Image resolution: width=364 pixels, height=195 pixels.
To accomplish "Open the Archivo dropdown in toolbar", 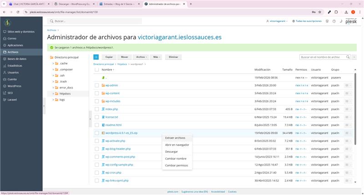I will (x=142, y=57).
